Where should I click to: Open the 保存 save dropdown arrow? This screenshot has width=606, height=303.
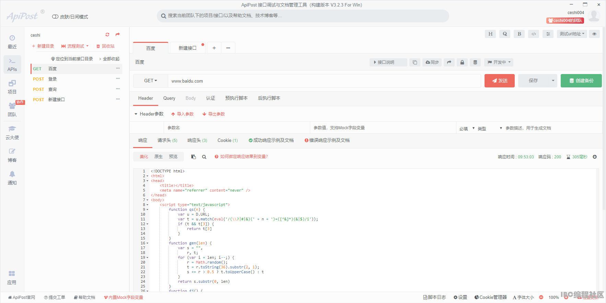553,81
